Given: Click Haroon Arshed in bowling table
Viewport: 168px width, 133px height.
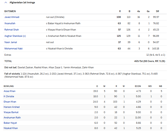Looking at the screenshot, I should tap(12, 107).
